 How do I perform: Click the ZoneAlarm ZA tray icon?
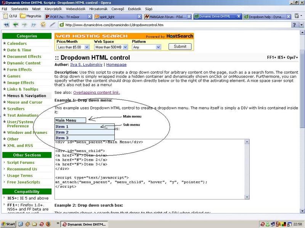click(278, 224)
